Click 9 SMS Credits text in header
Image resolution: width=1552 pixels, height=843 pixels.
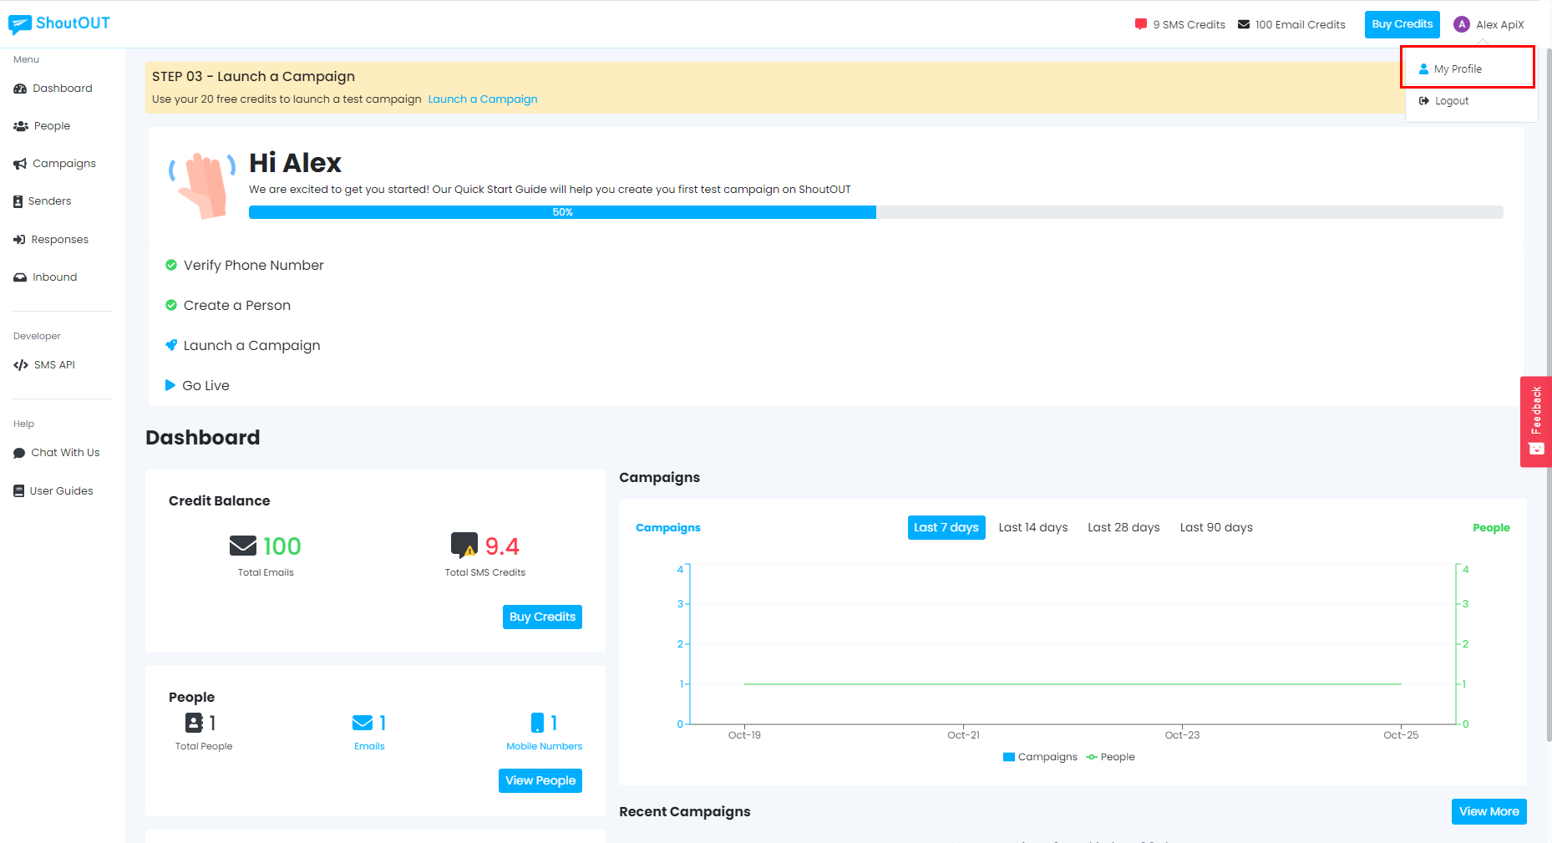1189,24
